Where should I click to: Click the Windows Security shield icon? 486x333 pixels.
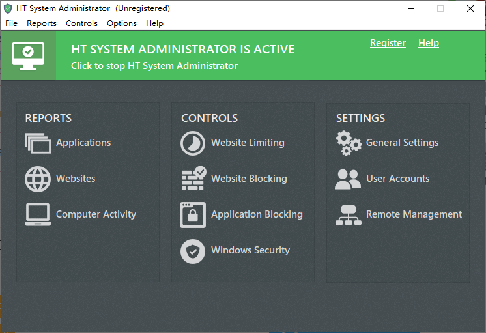click(x=193, y=251)
